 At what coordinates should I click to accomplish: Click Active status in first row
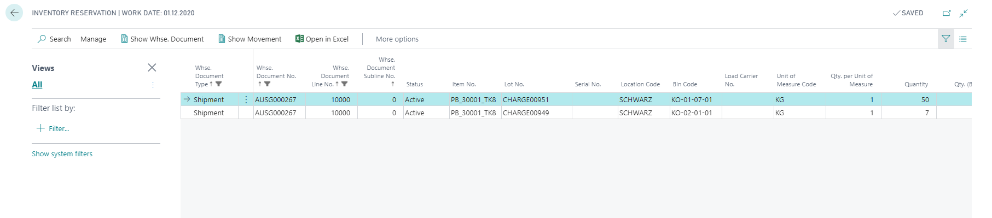pyautogui.click(x=414, y=99)
